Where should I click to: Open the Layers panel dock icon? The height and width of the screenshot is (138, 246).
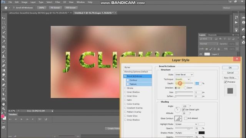pos(243,37)
